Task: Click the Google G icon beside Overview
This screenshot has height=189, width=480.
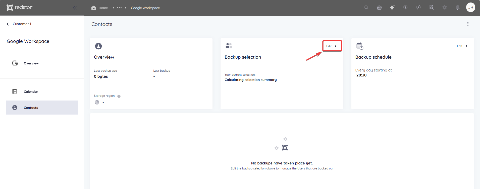Action: (15, 63)
